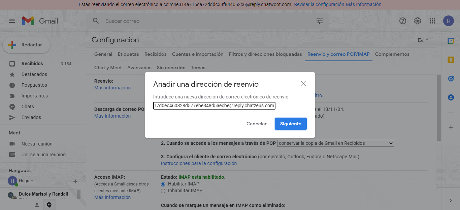This screenshot has height=210, width=460.
Task: Select the Inhabilitar IMAP radio button
Action: coord(163,191)
